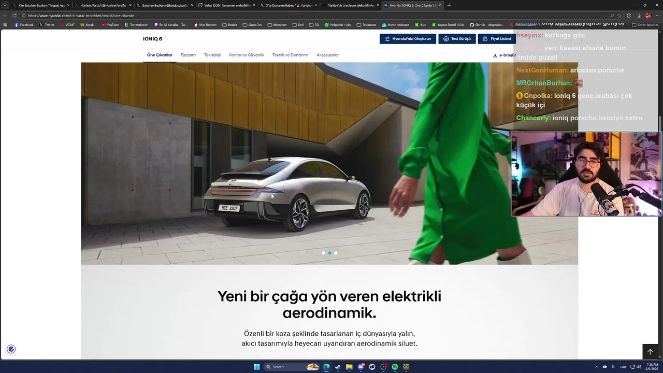Screen dimensions: 663x373
Task: Open Spotify from the taskbar
Action: (x=395, y=367)
